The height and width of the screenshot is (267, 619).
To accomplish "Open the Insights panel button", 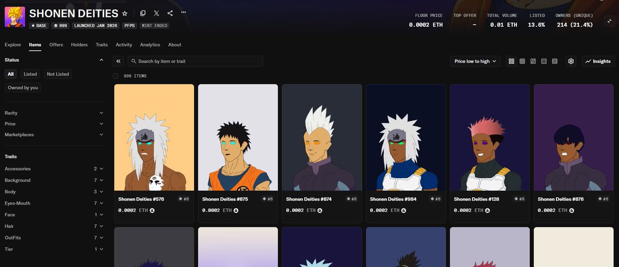I will (x=598, y=61).
